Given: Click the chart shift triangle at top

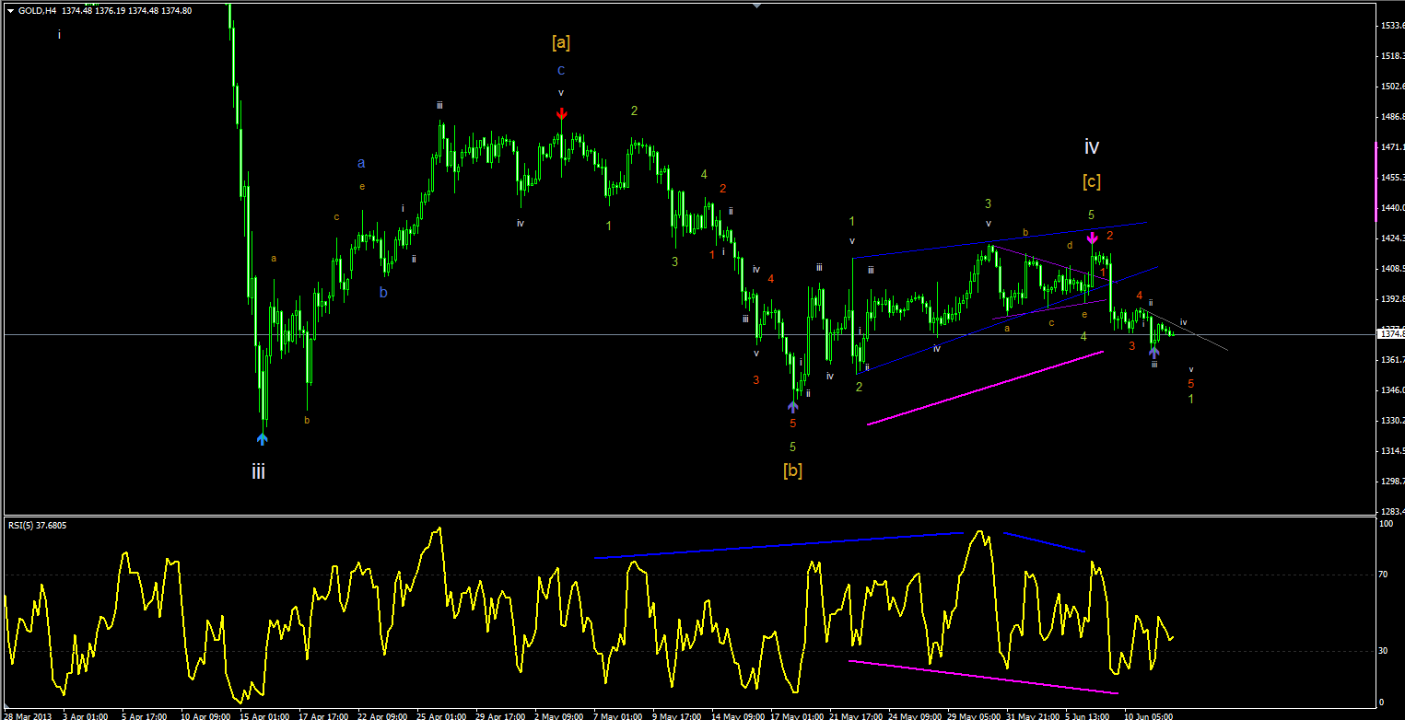Looking at the screenshot, I should tap(756, 6).
